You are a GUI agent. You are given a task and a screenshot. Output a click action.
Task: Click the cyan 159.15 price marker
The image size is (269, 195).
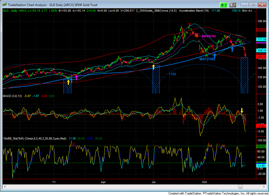tap(262, 50)
